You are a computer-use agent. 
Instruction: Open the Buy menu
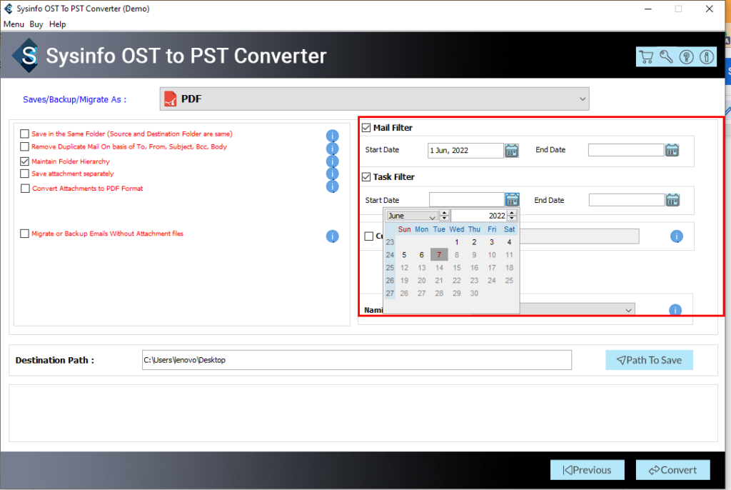coord(36,24)
